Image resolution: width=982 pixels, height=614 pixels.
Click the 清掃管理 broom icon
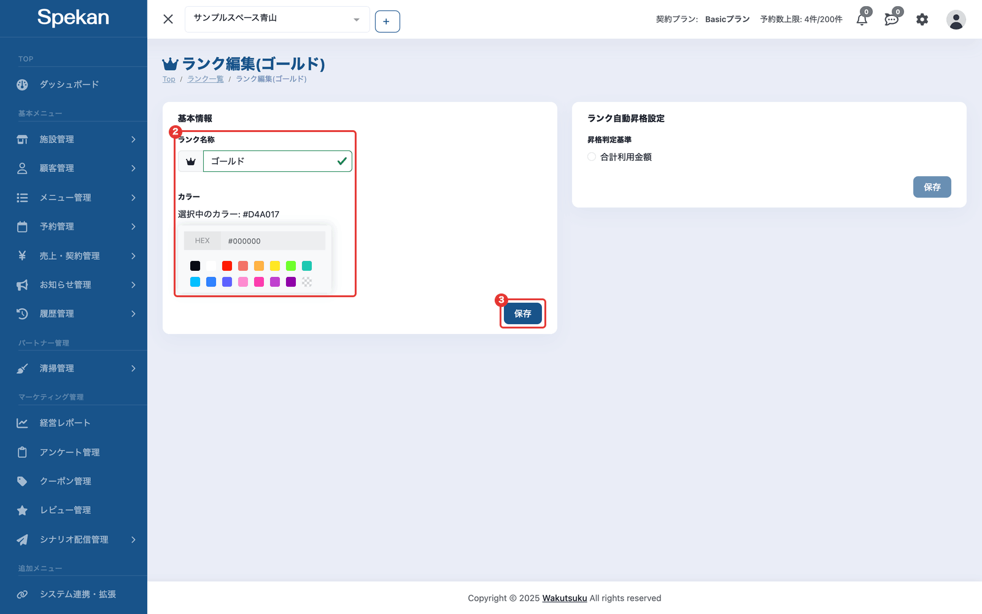22,368
